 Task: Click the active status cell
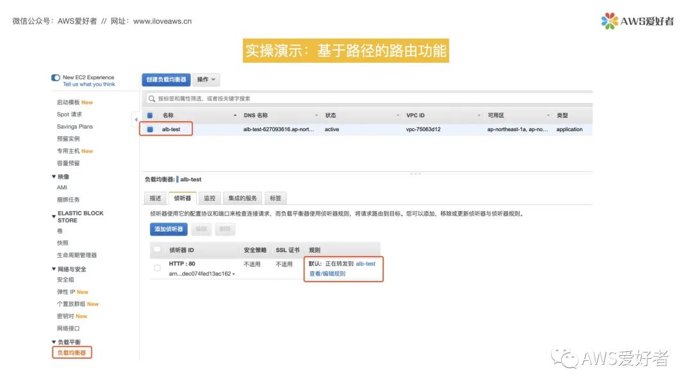click(x=332, y=129)
